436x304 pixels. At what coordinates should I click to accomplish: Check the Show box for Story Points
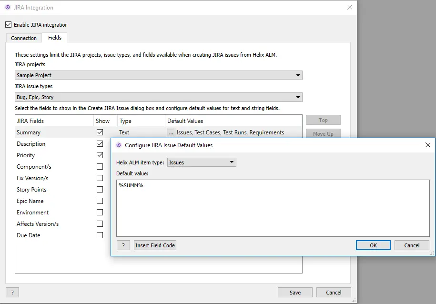click(x=100, y=190)
